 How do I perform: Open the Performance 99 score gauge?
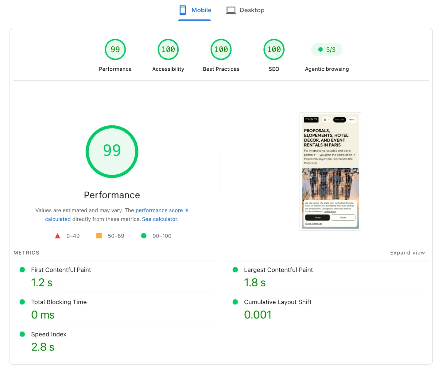[115, 49]
